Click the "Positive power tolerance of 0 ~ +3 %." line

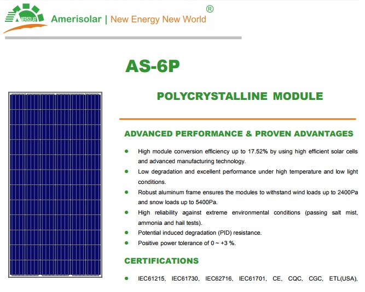(x=187, y=243)
